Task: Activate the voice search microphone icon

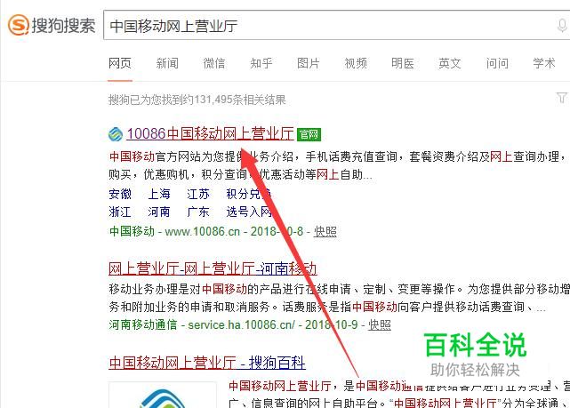Action: coord(562,26)
